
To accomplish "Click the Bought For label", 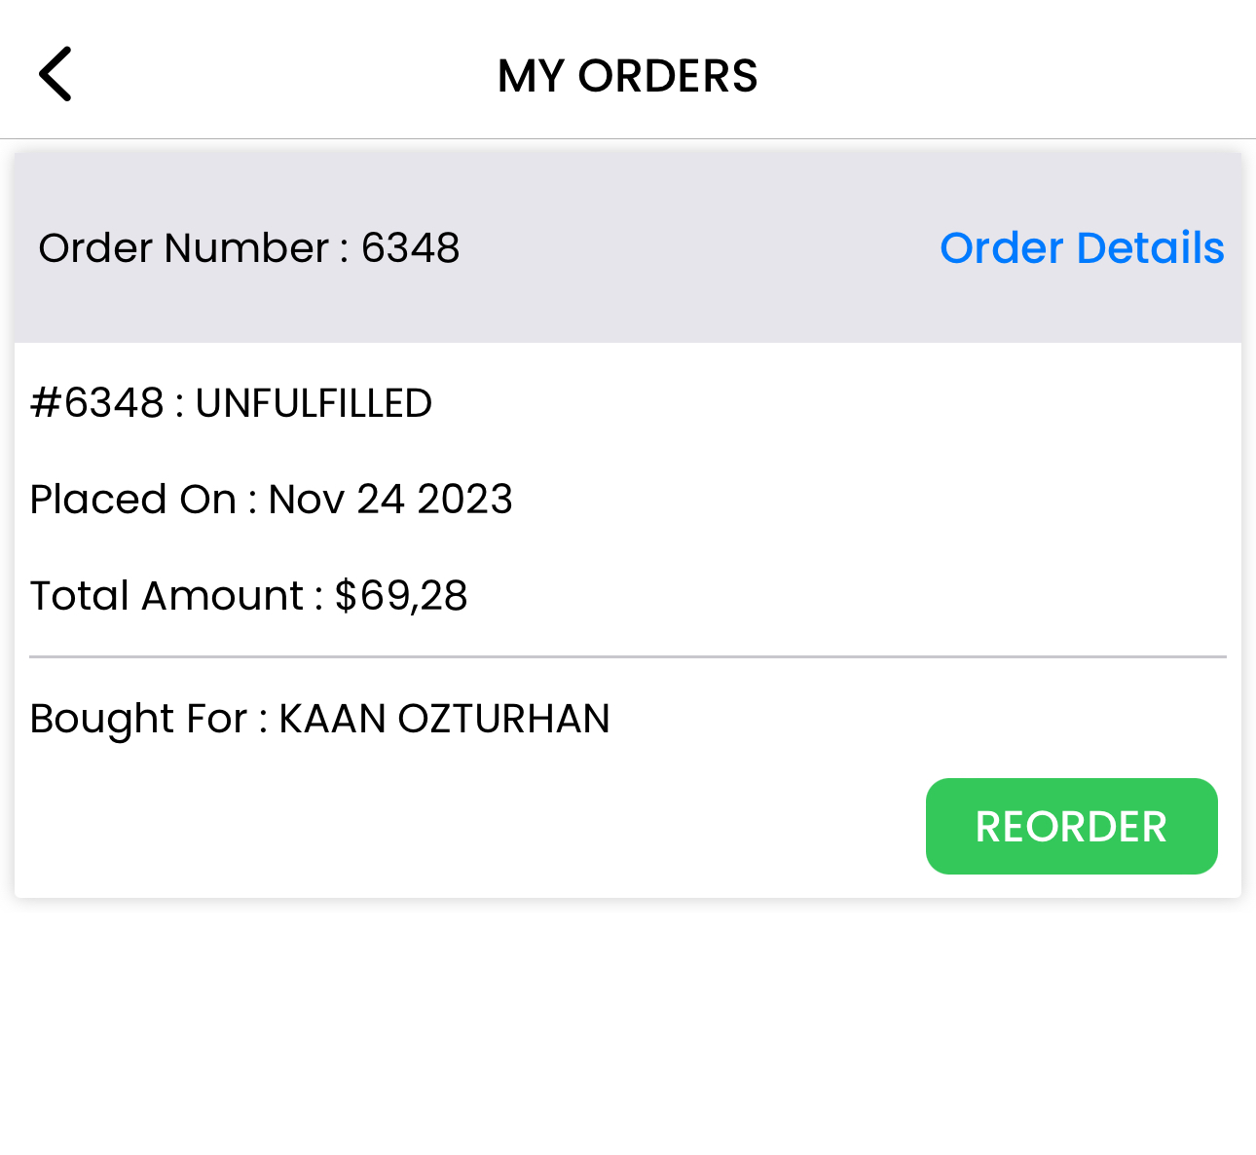I will [138, 719].
